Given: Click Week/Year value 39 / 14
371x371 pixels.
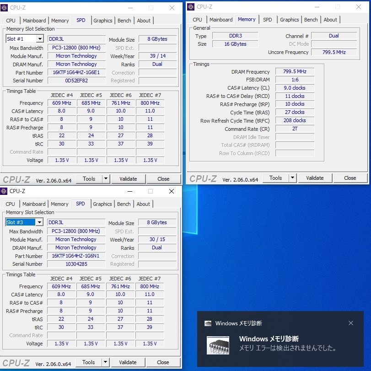Looking at the screenshot, I should click(x=157, y=56).
